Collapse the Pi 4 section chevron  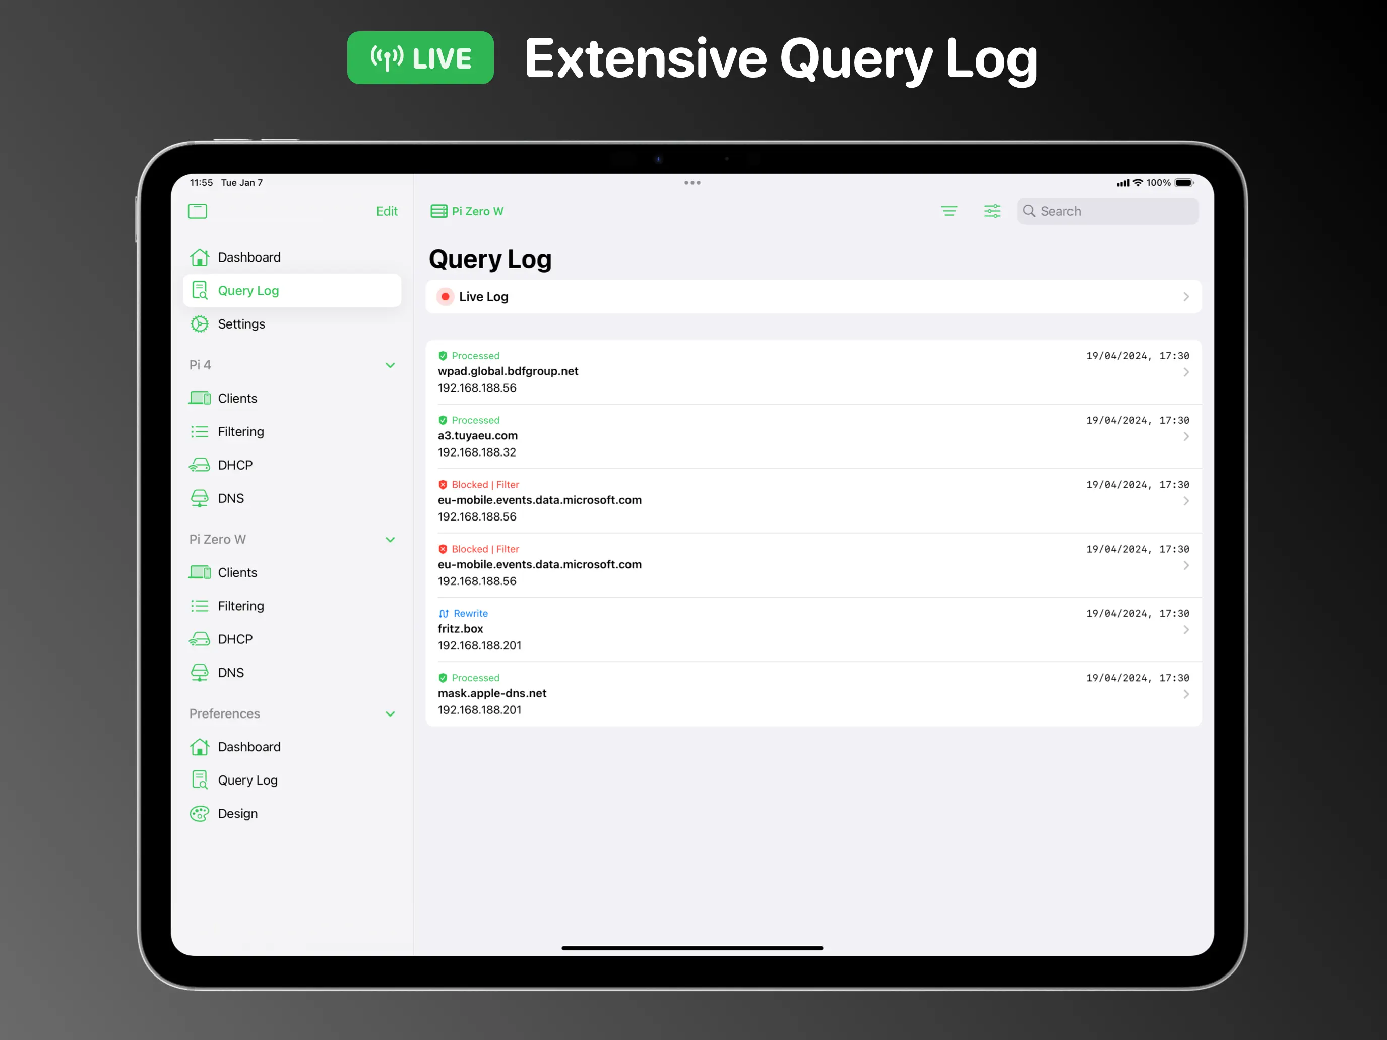(390, 365)
